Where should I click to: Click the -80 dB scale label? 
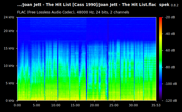coord(170,67)
